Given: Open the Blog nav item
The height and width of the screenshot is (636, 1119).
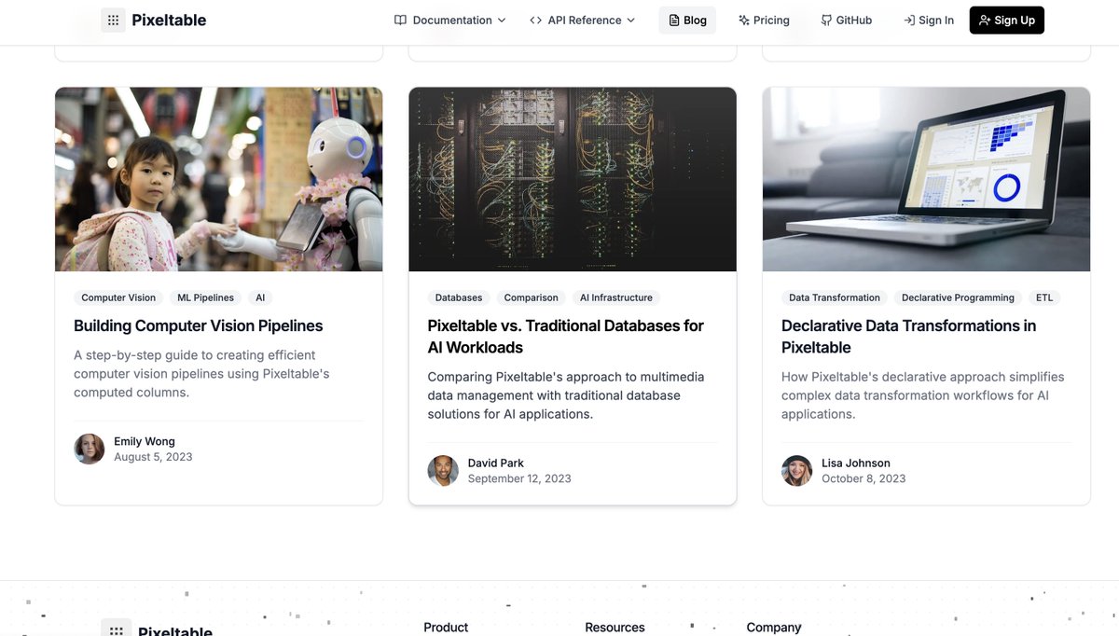Looking at the screenshot, I should coord(687,21).
